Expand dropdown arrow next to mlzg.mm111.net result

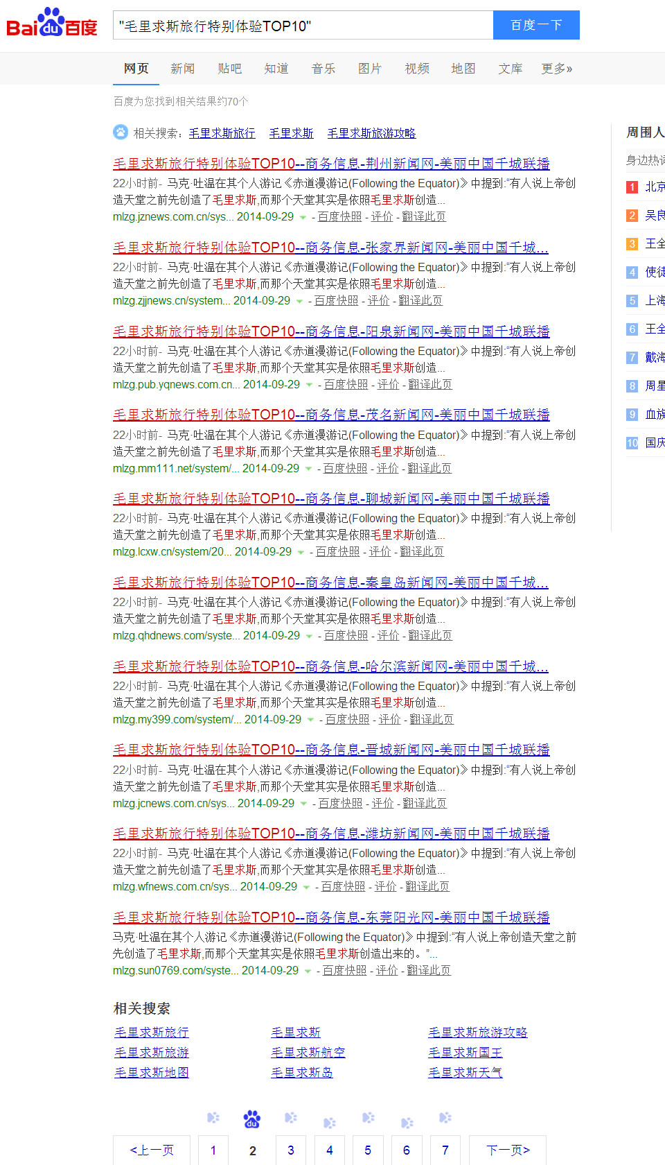coord(308,469)
